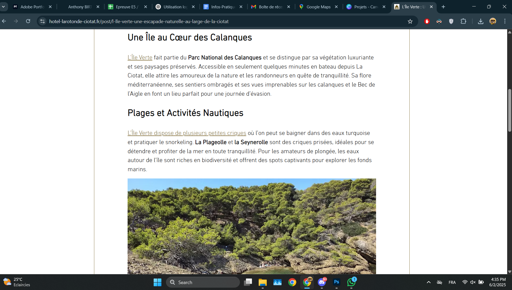The width and height of the screenshot is (512, 290).
Task: Open Chrome three-dot menu
Action: coord(505,22)
